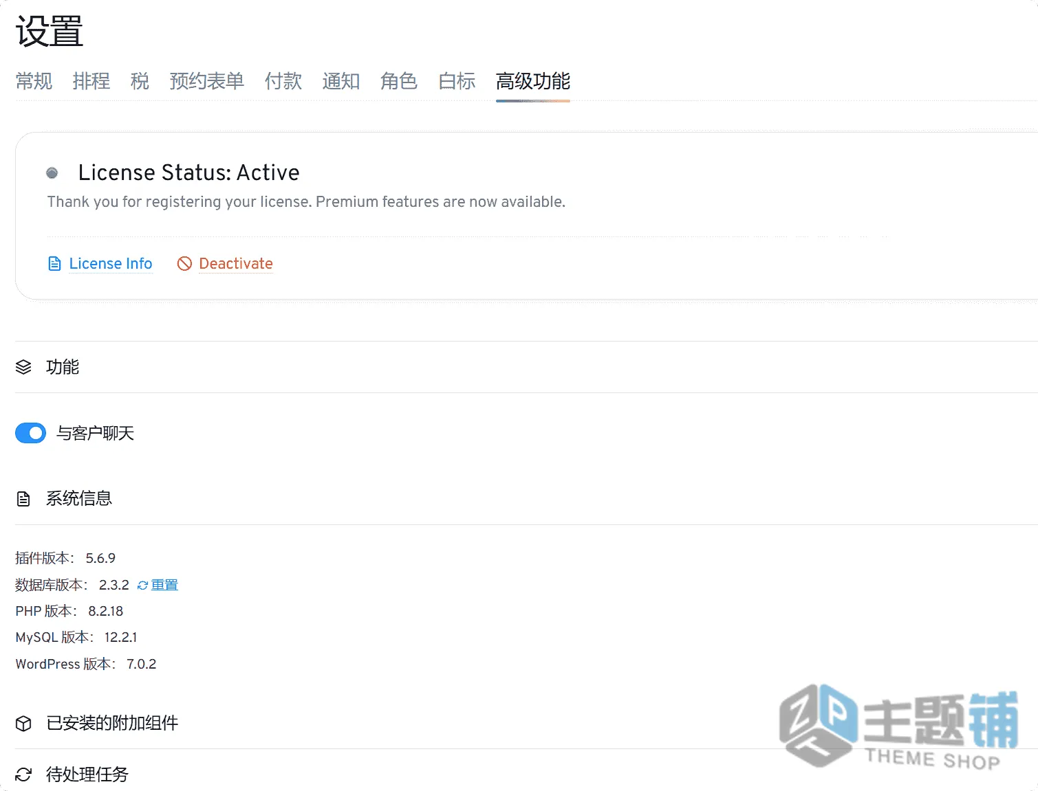The image size is (1038, 791).
Task: Open the 通知 tab
Action: click(x=341, y=81)
